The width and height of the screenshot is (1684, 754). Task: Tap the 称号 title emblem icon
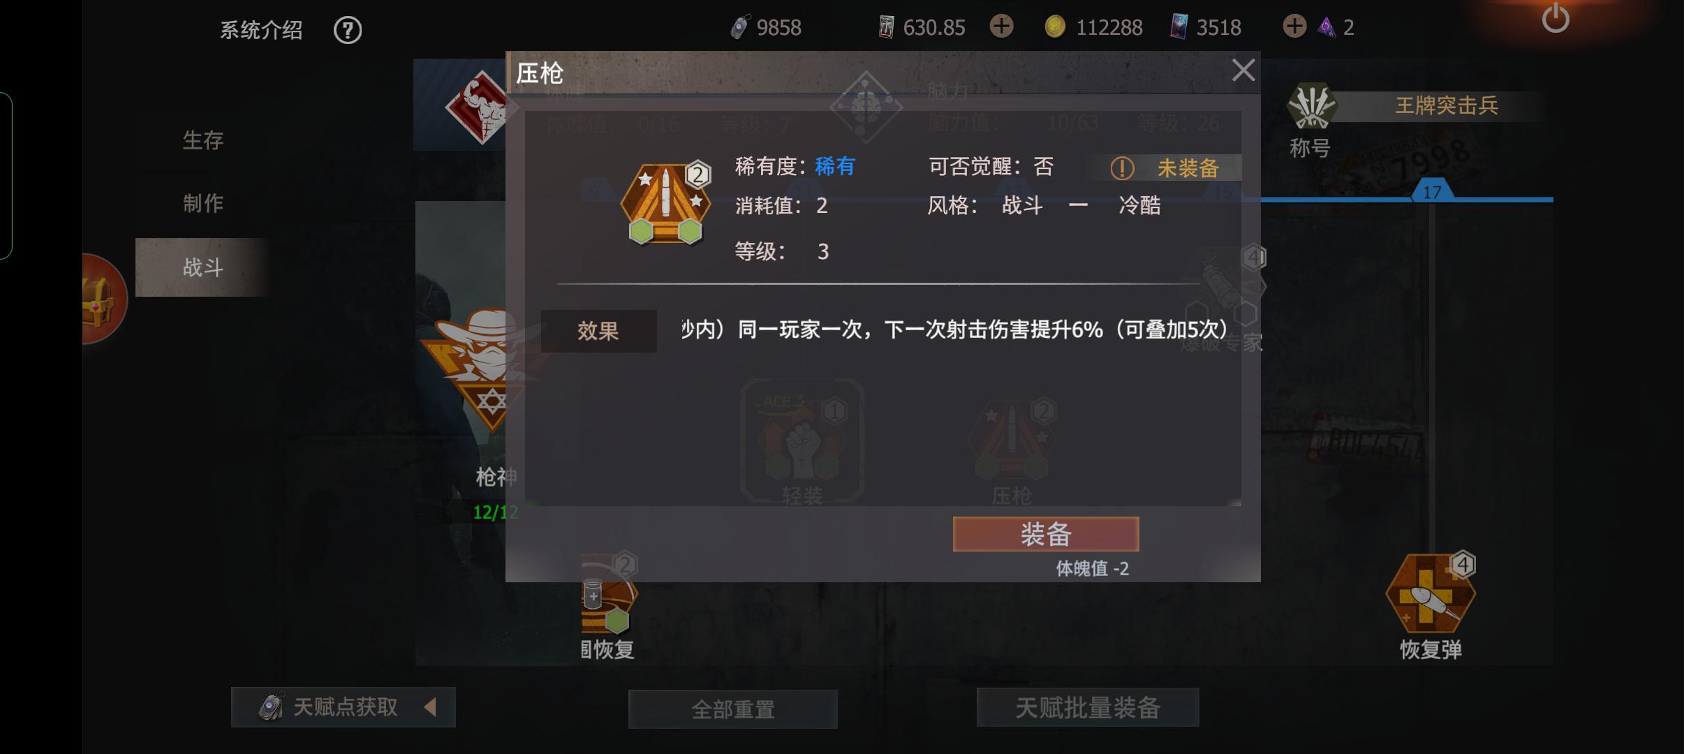click(x=1311, y=106)
